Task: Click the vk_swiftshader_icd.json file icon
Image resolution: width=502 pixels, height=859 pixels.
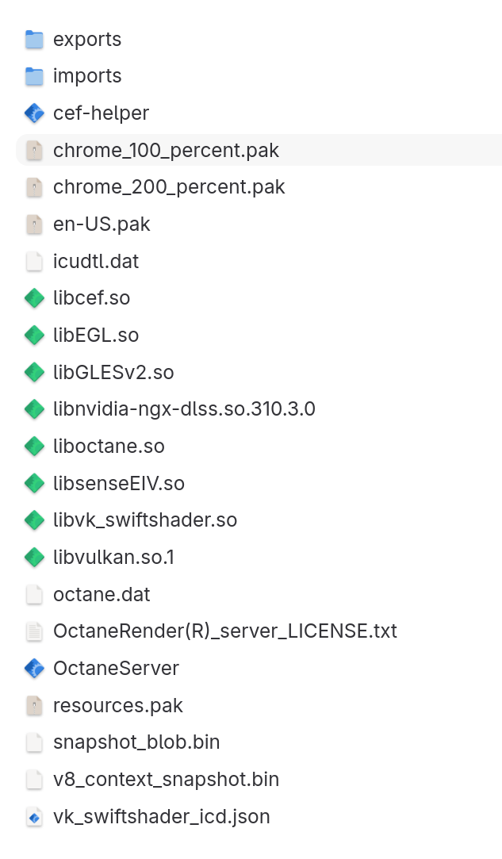Action: click(x=34, y=817)
